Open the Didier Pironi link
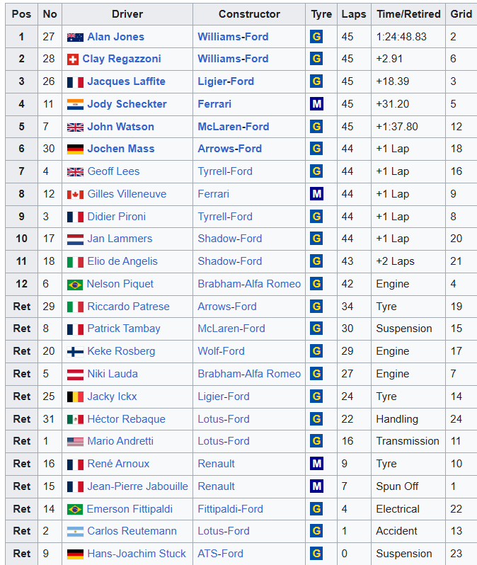The height and width of the screenshot is (565, 477). pyautogui.click(x=116, y=217)
